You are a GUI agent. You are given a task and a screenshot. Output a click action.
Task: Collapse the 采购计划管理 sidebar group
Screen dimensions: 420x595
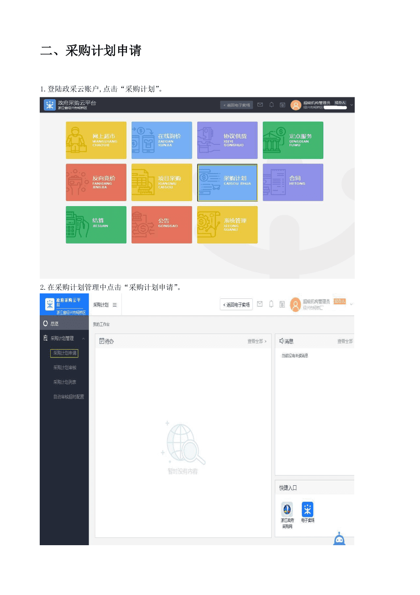[x=84, y=339]
